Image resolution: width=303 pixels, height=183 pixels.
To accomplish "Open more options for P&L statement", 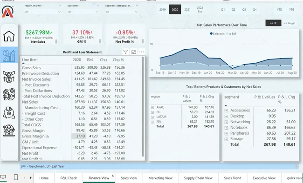I will 141,52.
